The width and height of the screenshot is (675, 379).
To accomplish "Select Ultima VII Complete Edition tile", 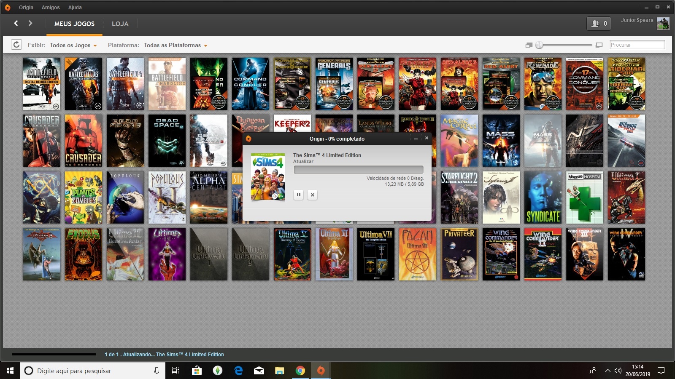I will tap(376, 254).
